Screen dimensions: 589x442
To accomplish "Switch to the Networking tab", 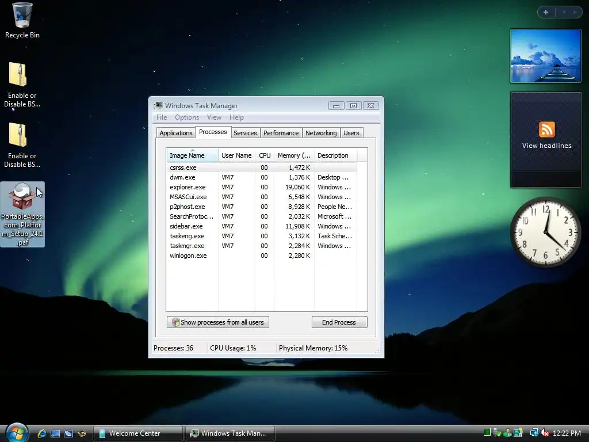I will (x=321, y=133).
